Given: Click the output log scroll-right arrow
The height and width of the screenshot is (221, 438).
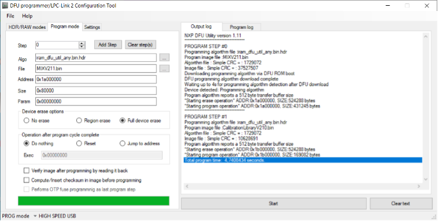Looking at the screenshot, I should 419,186.
